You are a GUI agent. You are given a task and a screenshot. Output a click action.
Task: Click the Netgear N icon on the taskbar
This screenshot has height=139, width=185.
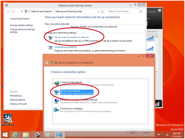click(37, 135)
